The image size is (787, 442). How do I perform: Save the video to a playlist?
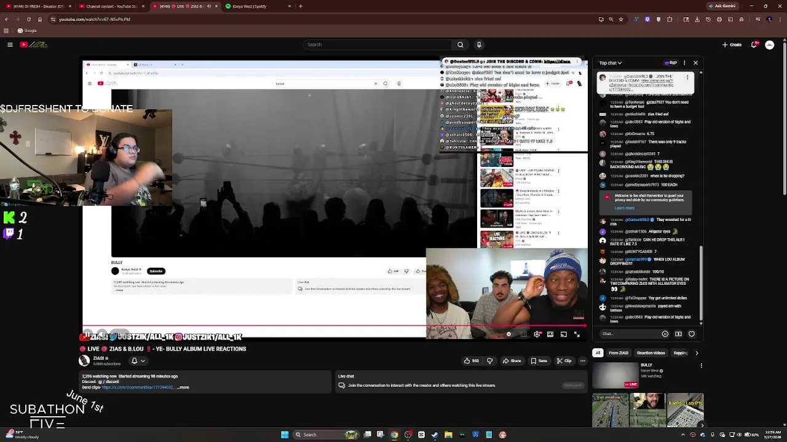click(x=539, y=361)
